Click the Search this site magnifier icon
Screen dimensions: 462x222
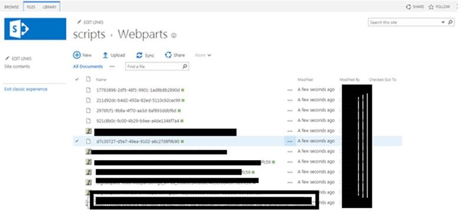[450, 22]
